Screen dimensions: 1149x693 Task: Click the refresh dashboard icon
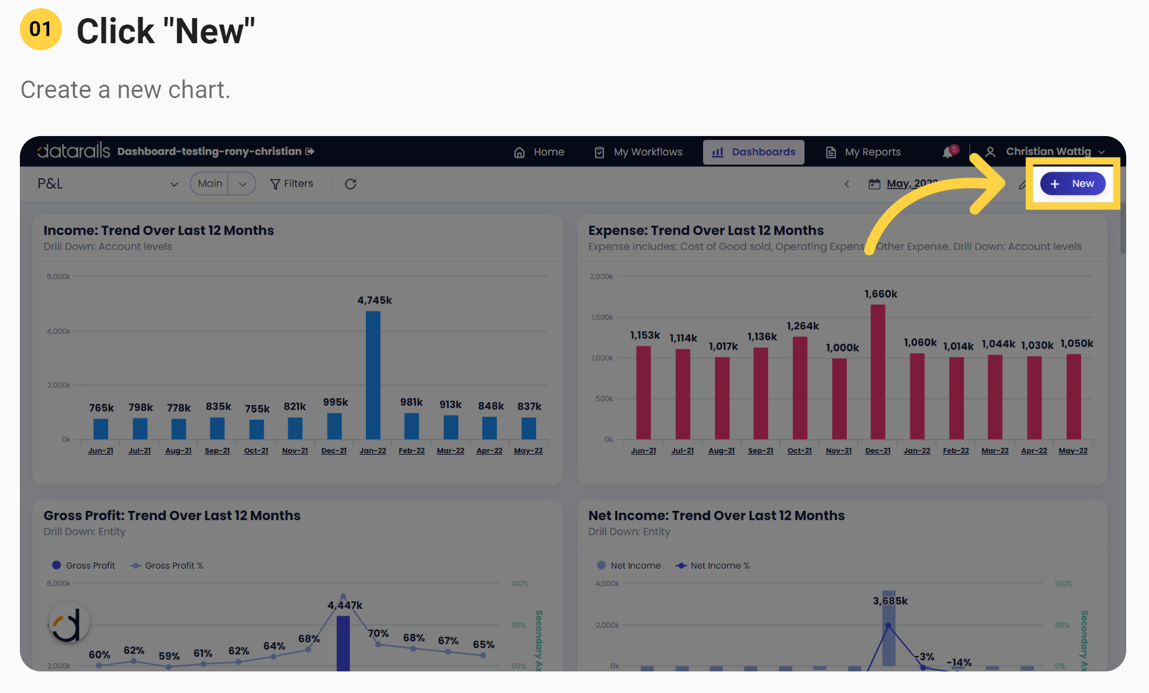tap(350, 184)
